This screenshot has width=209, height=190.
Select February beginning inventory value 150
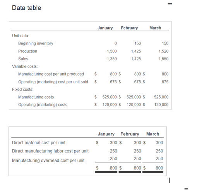click(137, 43)
